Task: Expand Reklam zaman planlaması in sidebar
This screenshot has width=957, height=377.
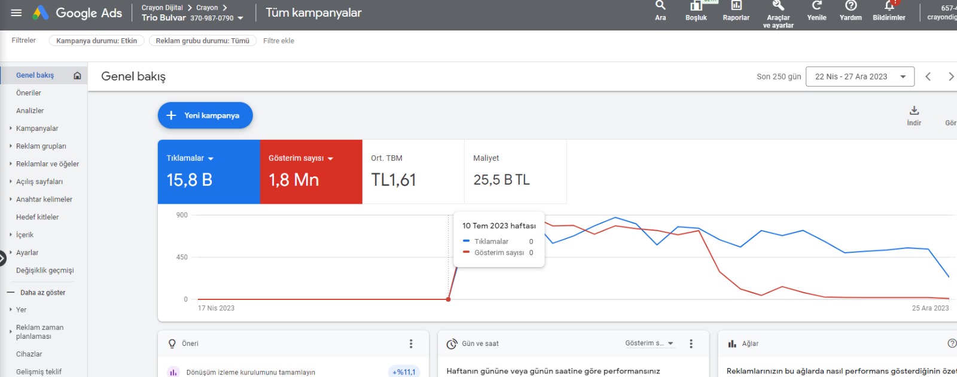Action: [x=11, y=332]
